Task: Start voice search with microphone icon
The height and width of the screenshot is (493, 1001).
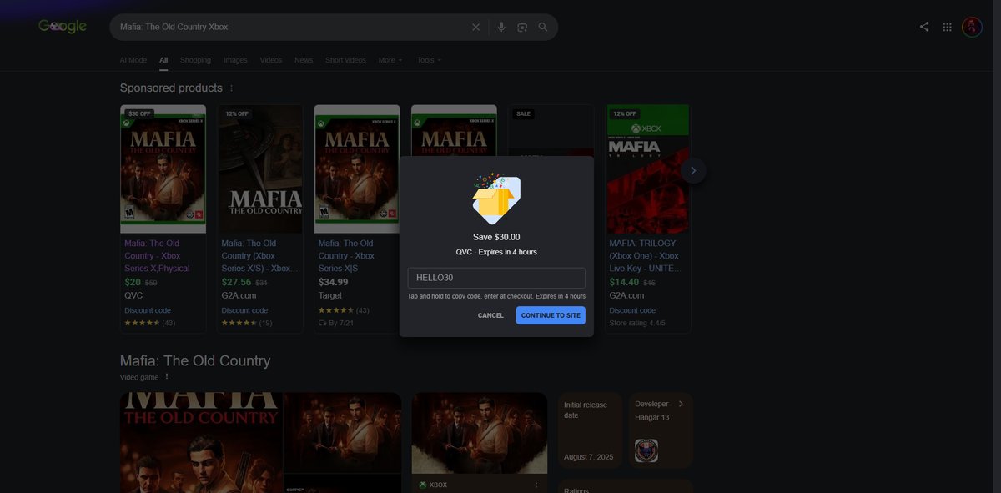Action: tap(501, 27)
